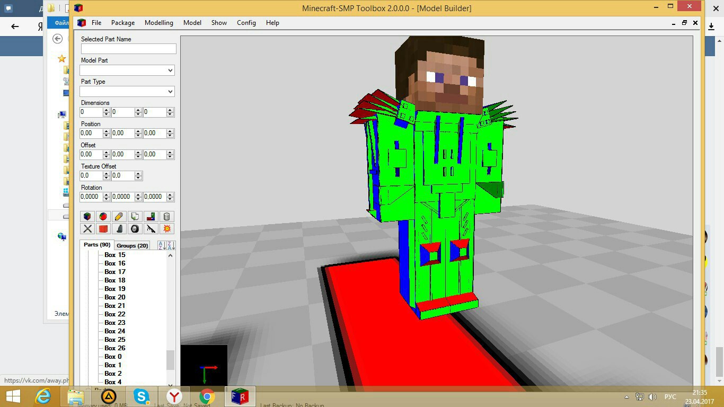Open the Package menu

click(123, 23)
